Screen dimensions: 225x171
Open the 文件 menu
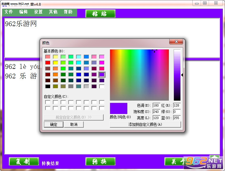(9, 12)
